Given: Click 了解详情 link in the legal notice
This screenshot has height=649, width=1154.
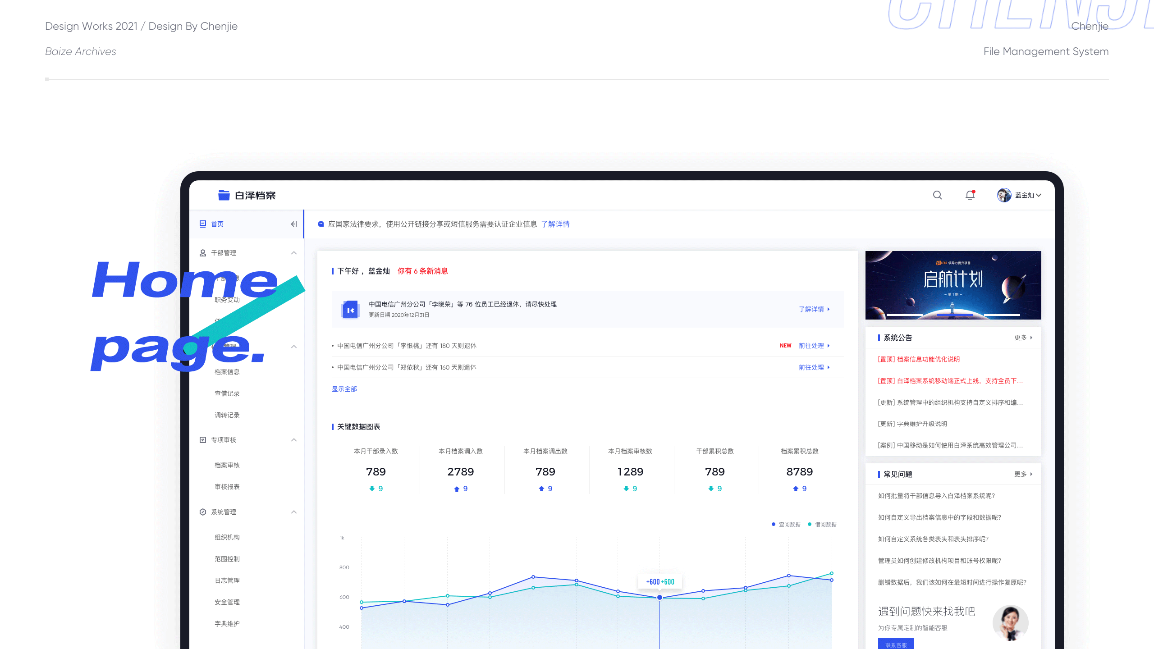Looking at the screenshot, I should [x=555, y=224].
